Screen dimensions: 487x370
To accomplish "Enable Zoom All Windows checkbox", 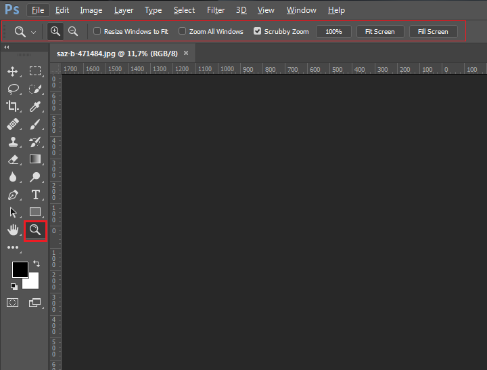I will (x=183, y=31).
